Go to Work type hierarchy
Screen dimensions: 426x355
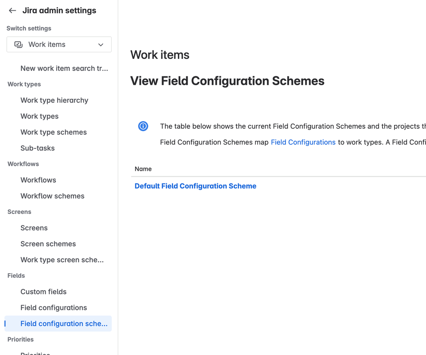click(54, 100)
